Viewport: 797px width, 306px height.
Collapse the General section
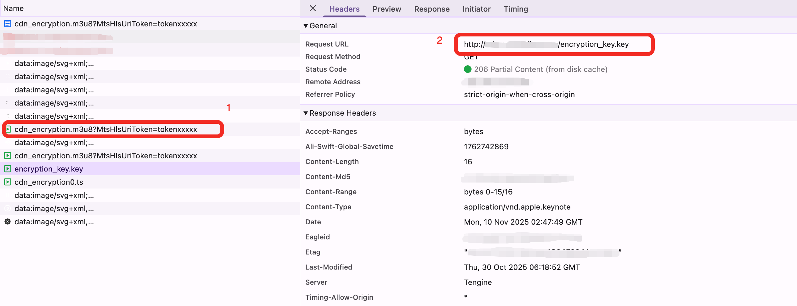pos(306,26)
